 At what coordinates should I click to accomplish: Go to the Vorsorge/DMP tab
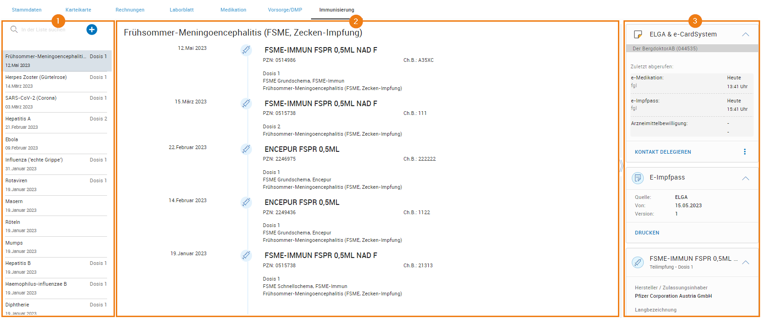[x=285, y=10]
